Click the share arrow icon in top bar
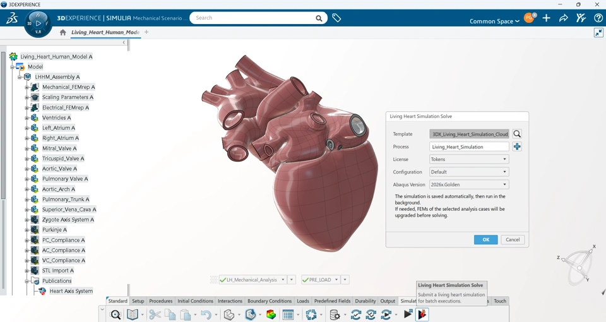 [x=564, y=18]
